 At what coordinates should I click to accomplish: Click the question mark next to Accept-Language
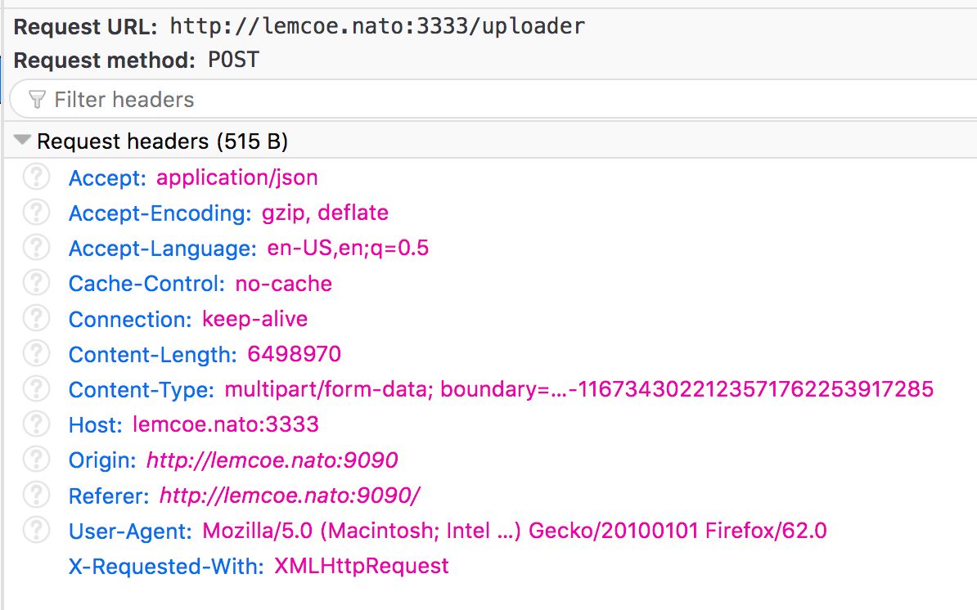tap(36, 248)
